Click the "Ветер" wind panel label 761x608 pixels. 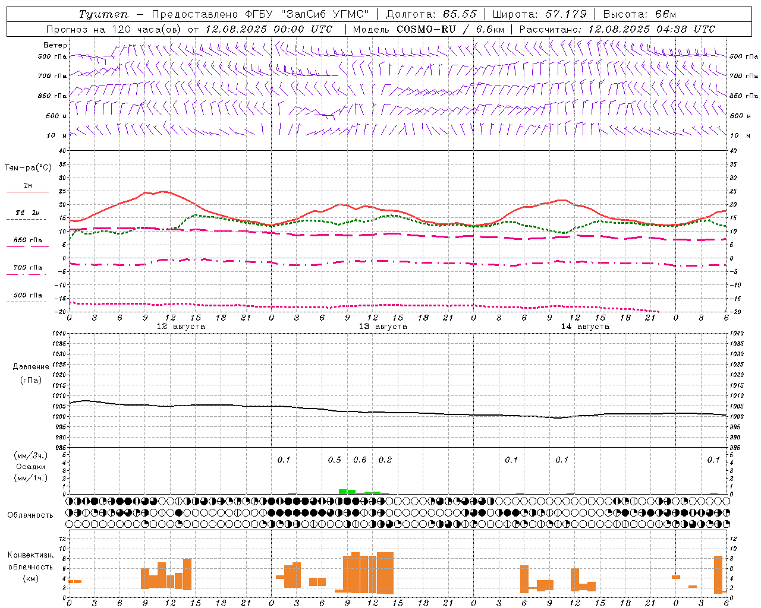55,45
